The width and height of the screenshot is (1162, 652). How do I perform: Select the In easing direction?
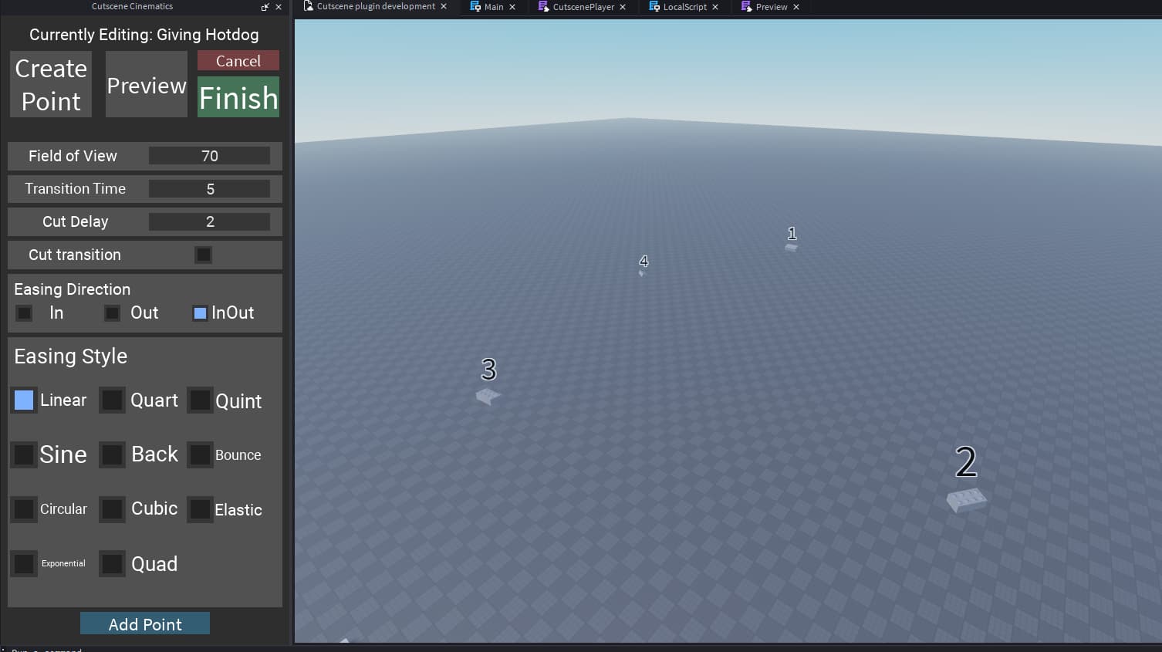pos(25,313)
